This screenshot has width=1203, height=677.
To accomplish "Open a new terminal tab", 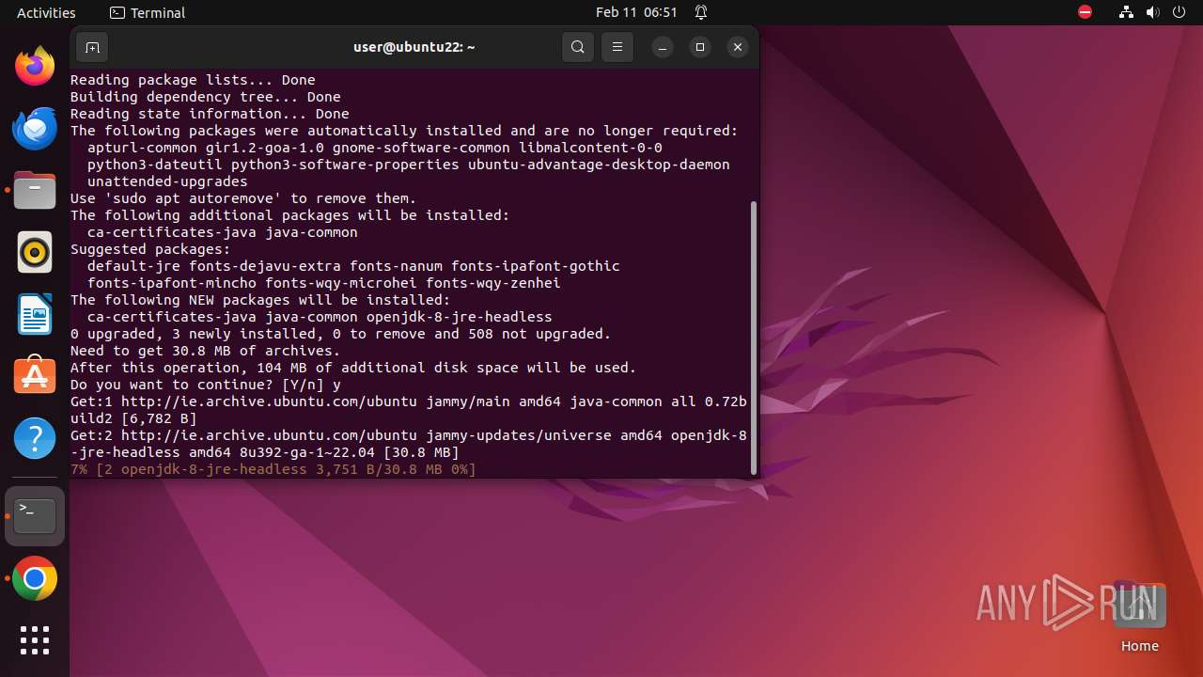I will pyautogui.click(x=92, y=47).
